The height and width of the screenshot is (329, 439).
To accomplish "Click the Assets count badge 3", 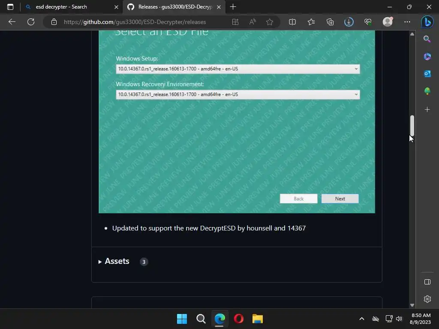I will pos(144,262).
